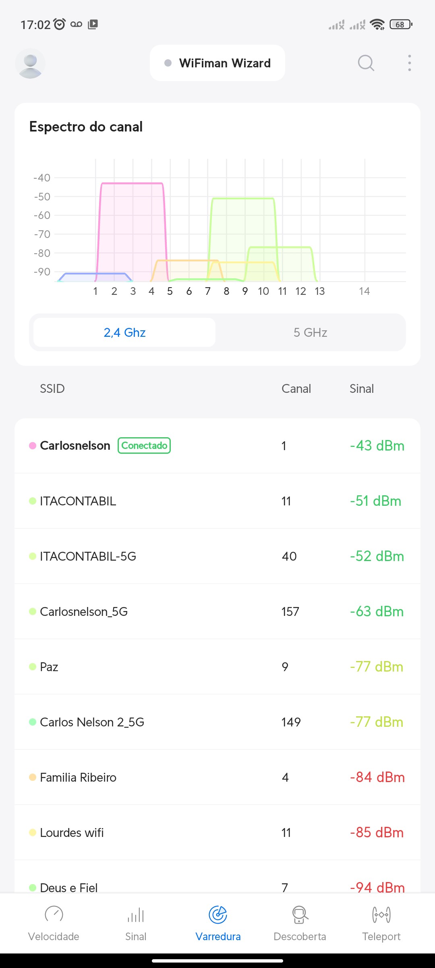Select the 2,4 Ghz band option
This screenshot has height=968, width=435.
coord(124,332)
